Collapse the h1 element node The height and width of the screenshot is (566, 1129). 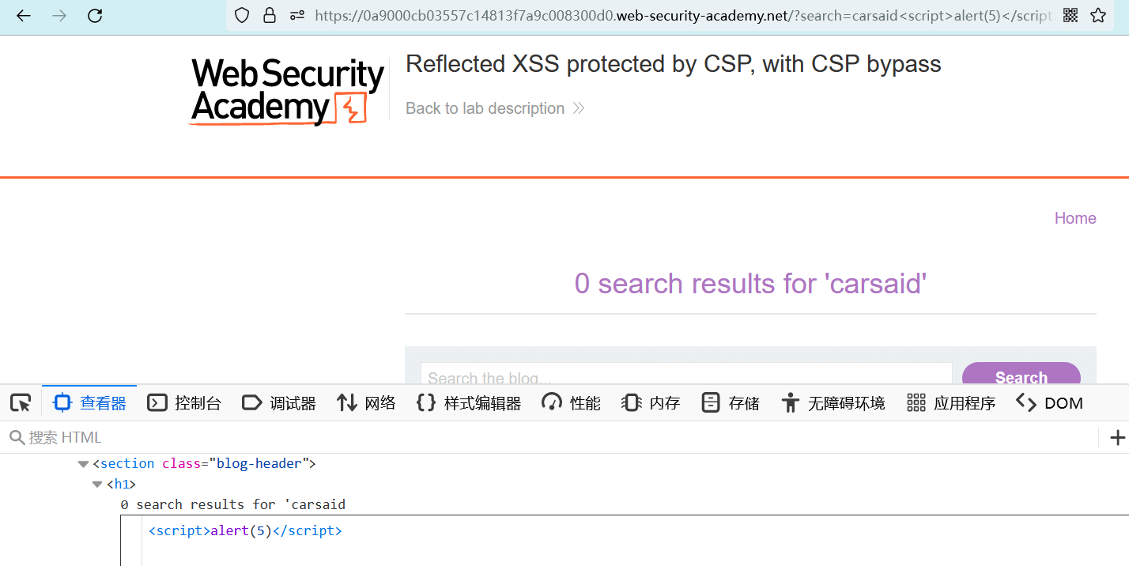tap(97, 485)
